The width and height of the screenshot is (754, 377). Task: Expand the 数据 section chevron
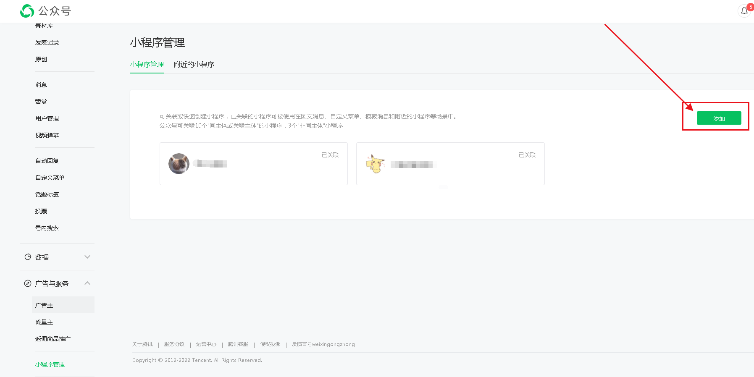click(87, 257)
